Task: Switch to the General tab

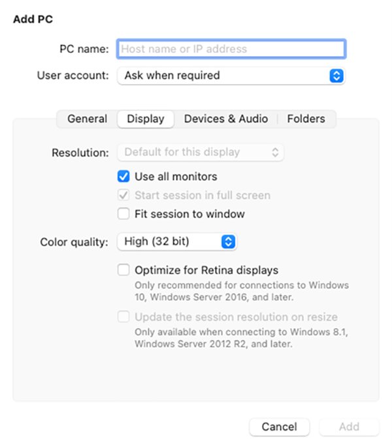Action: pyautogui.click(x=87, y=119)
